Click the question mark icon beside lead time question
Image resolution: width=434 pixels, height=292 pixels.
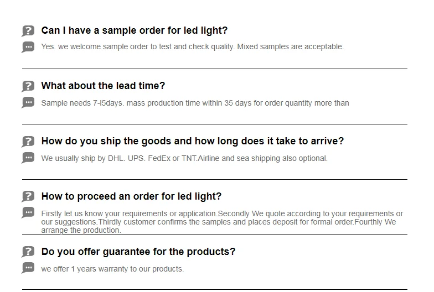coord(28,86)
